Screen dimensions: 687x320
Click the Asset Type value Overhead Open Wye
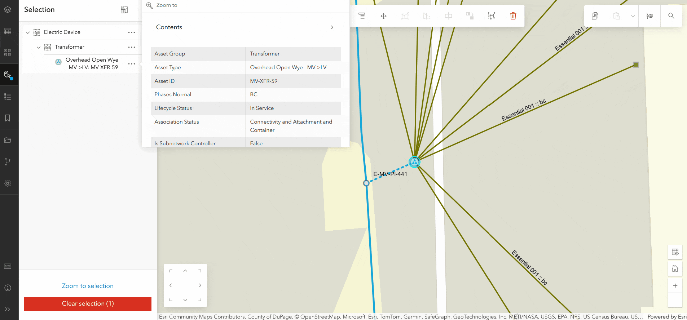[288, 67]
